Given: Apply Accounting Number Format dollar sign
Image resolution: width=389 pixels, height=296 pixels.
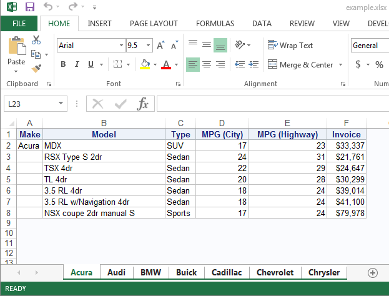Looking at the screenshot, I should pos(358,64).
